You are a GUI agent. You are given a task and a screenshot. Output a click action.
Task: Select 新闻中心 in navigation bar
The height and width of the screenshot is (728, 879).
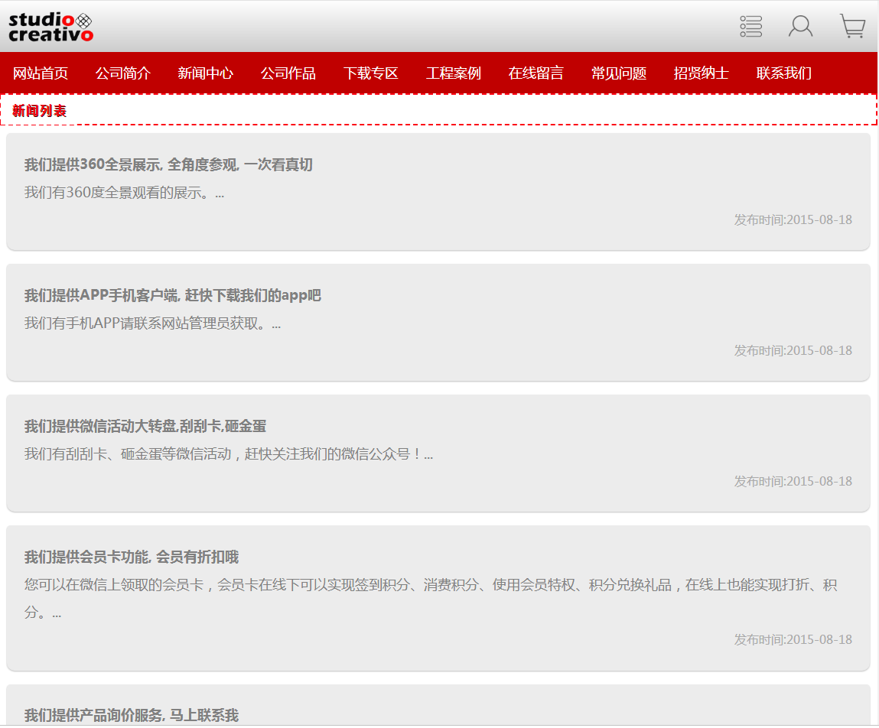tap(206, 73)
